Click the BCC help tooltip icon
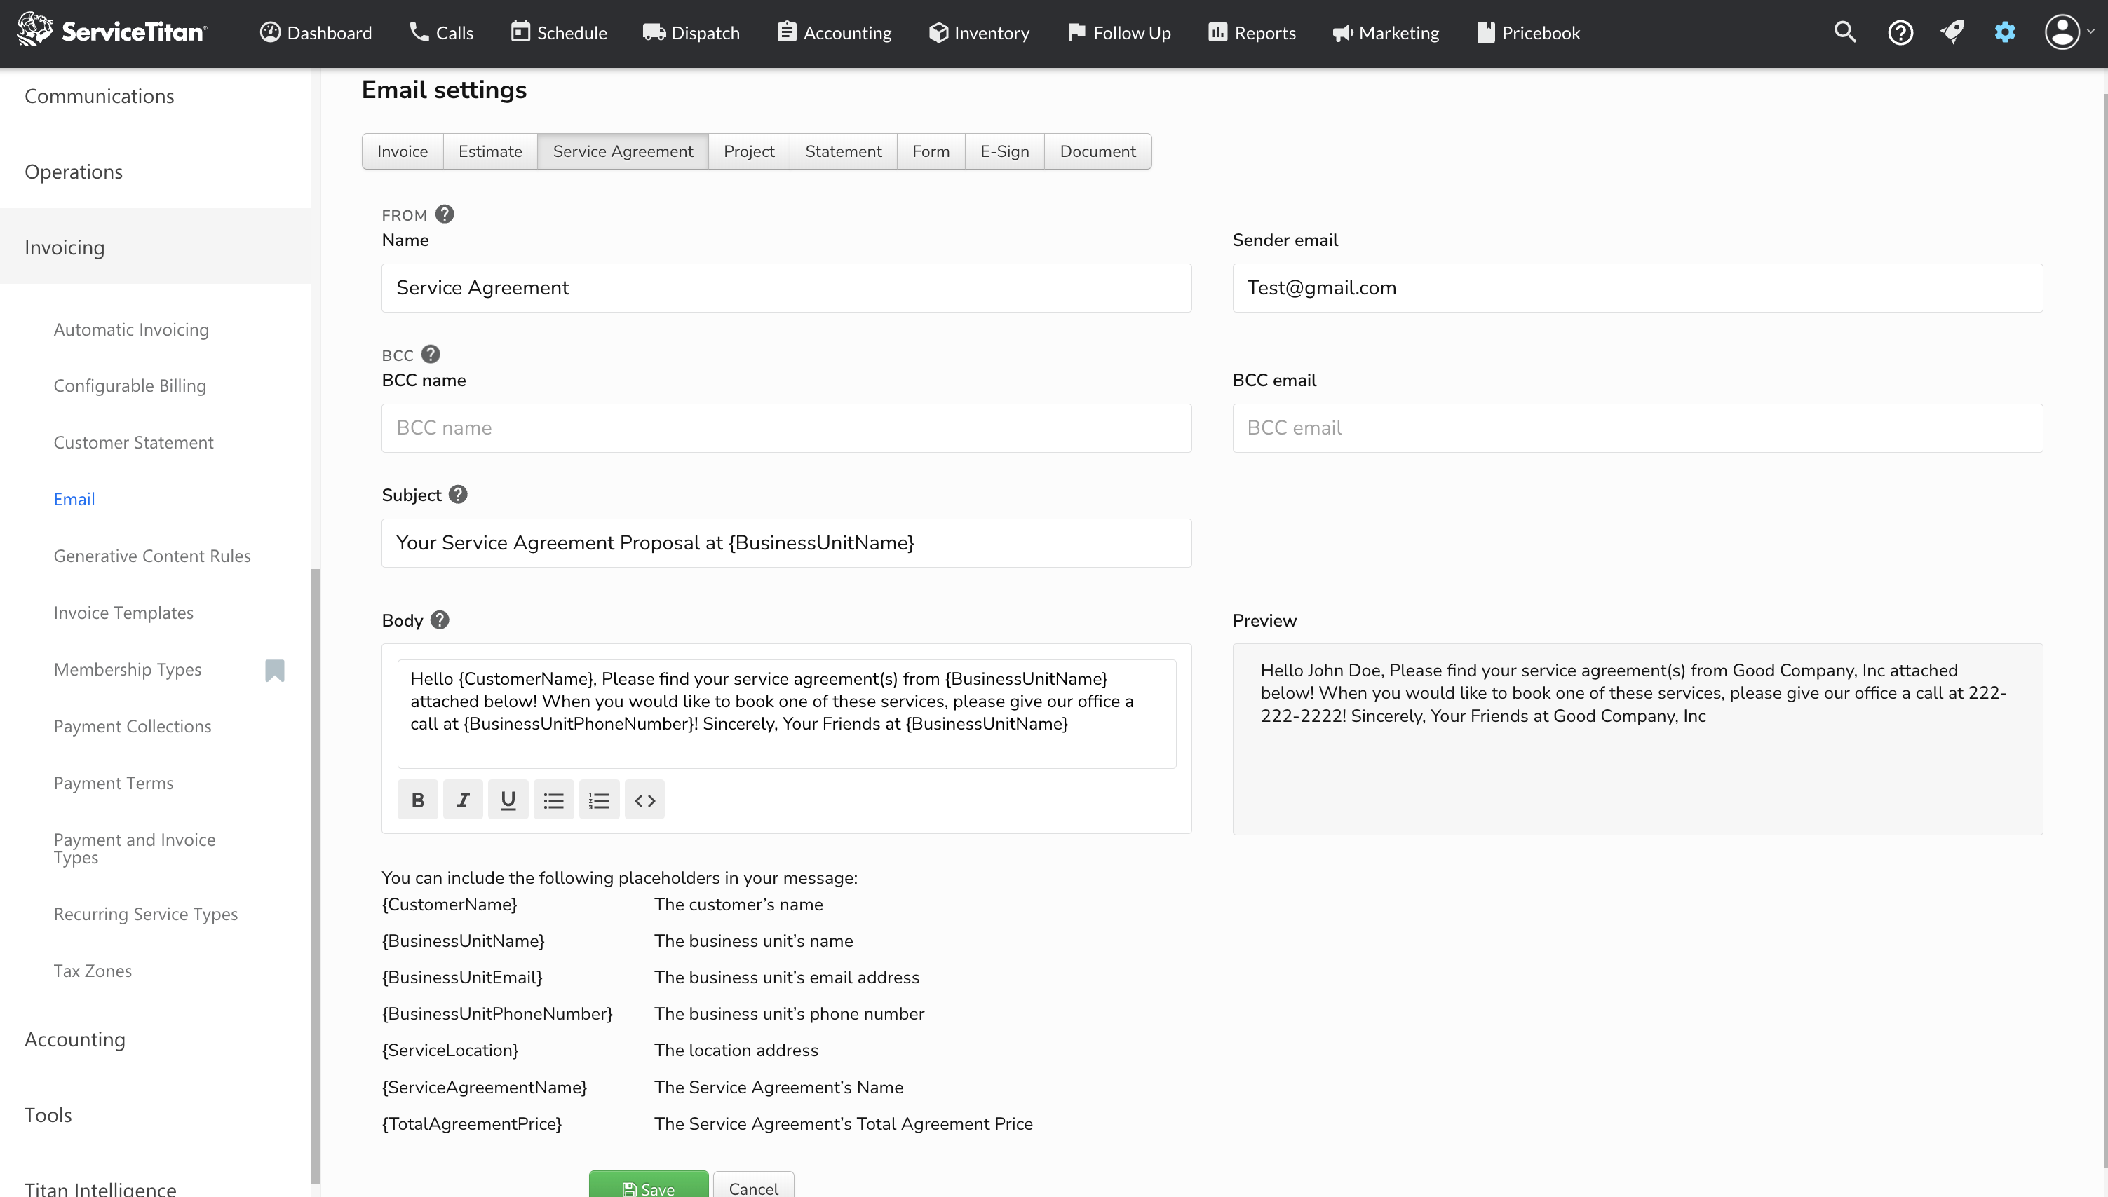This screenshot has width=2108, height=1197. 431,353
